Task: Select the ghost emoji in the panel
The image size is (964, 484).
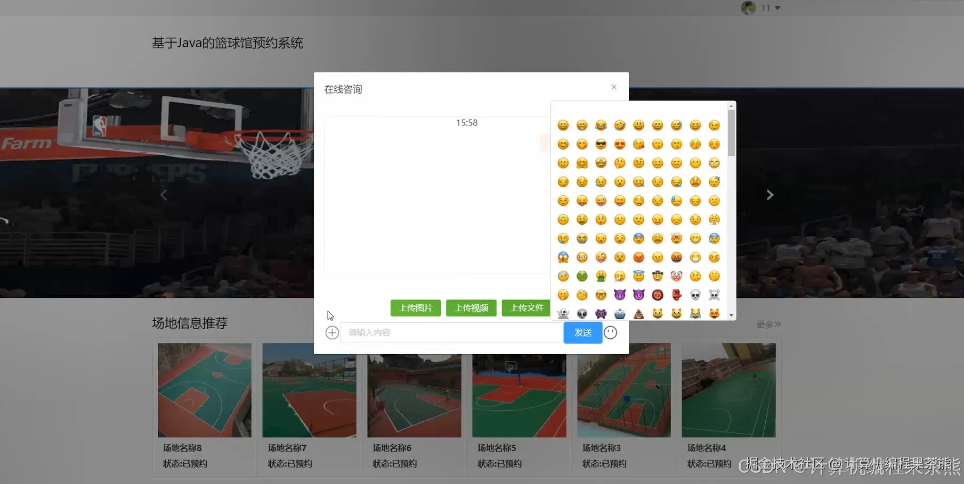Action: coord(563,313)
